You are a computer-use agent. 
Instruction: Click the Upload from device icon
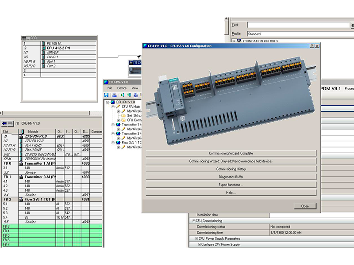point(129,95)
